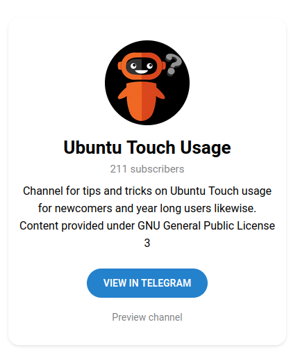Viewport: 291px width, 352px height.
Task: Click the word Touch in the channel title
Action: tap(151, 147)
